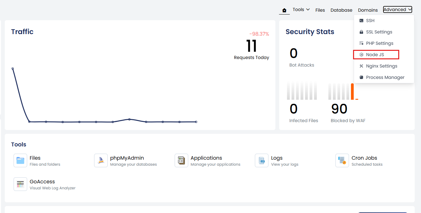
Task: Launch GoAccess log analyzer icon
Action: pos(21,184)
